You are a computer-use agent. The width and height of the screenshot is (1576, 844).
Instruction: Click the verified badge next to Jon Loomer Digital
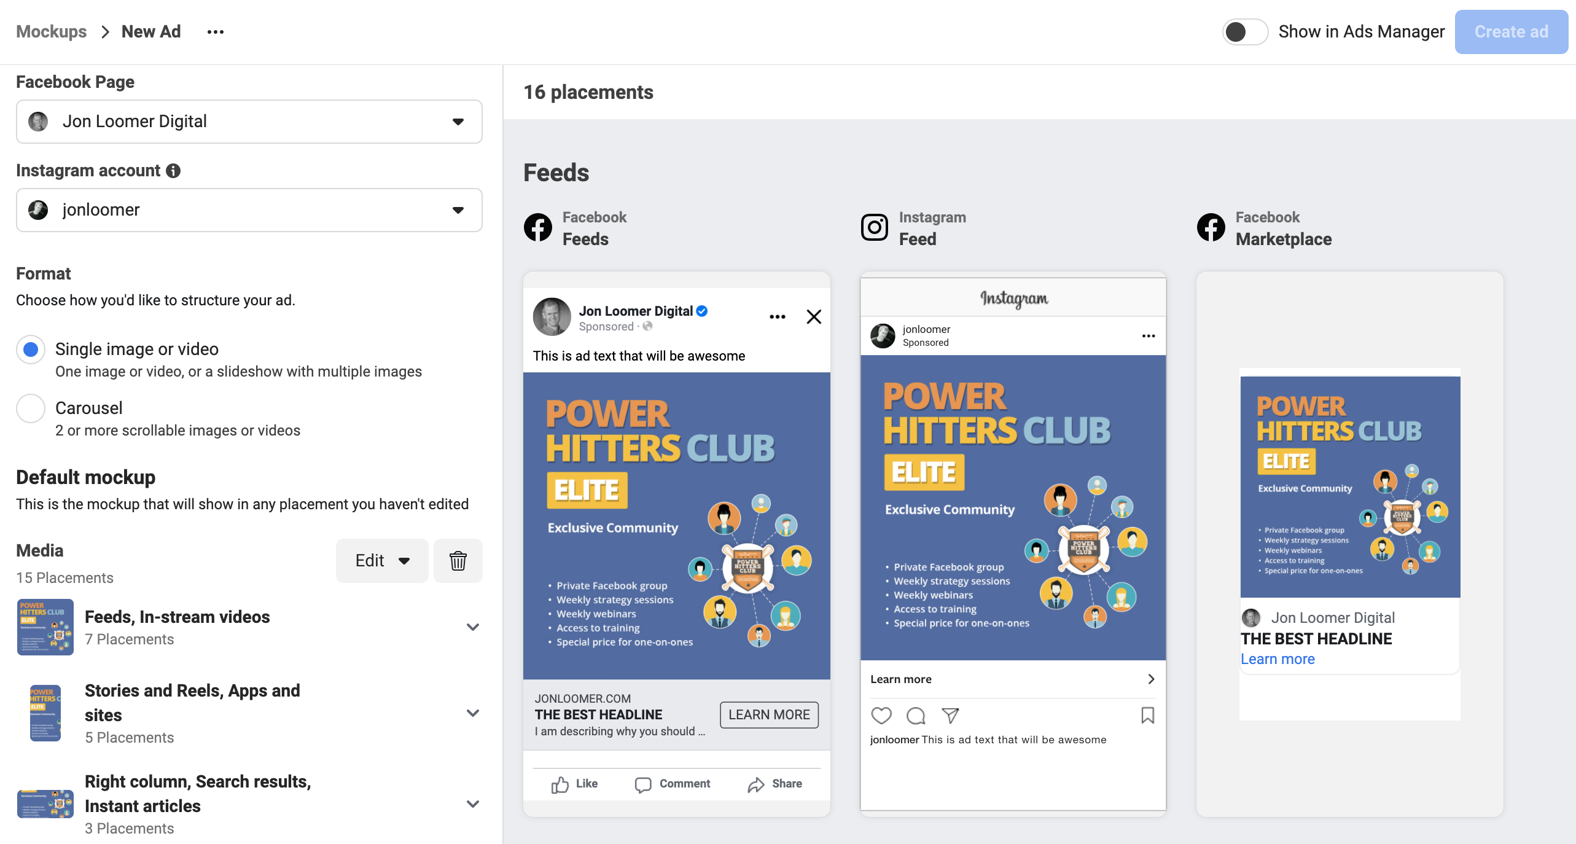coord(702,311)
